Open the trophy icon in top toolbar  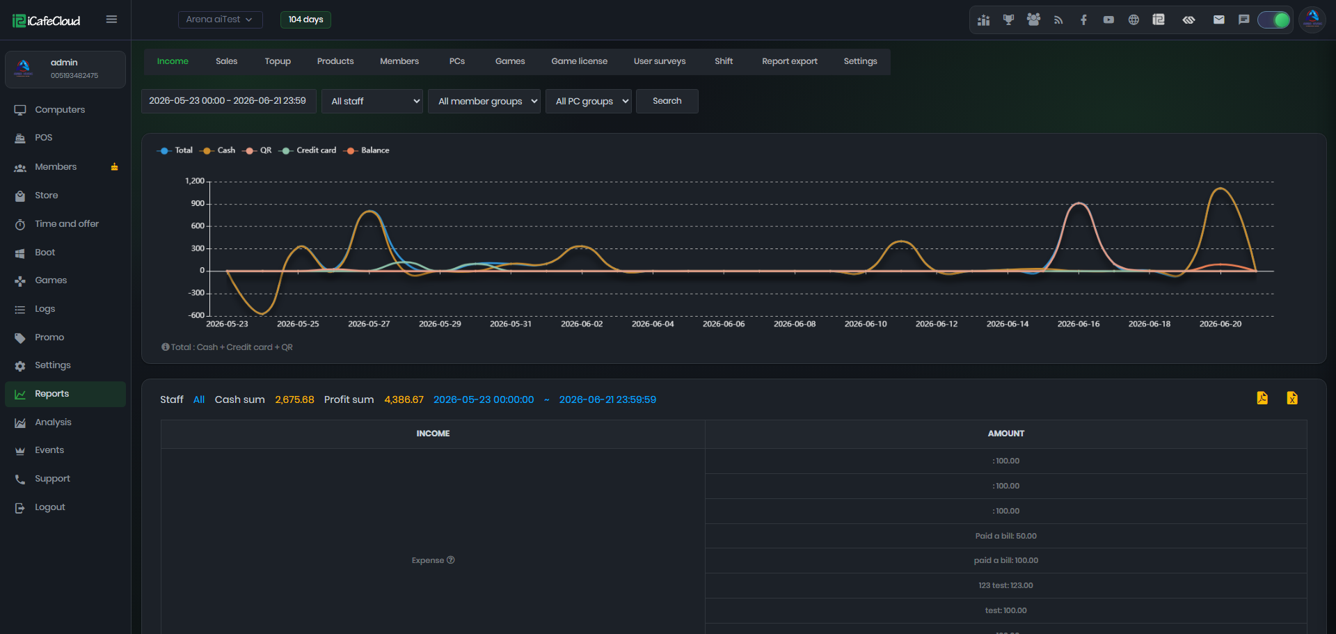point(1008,19)
